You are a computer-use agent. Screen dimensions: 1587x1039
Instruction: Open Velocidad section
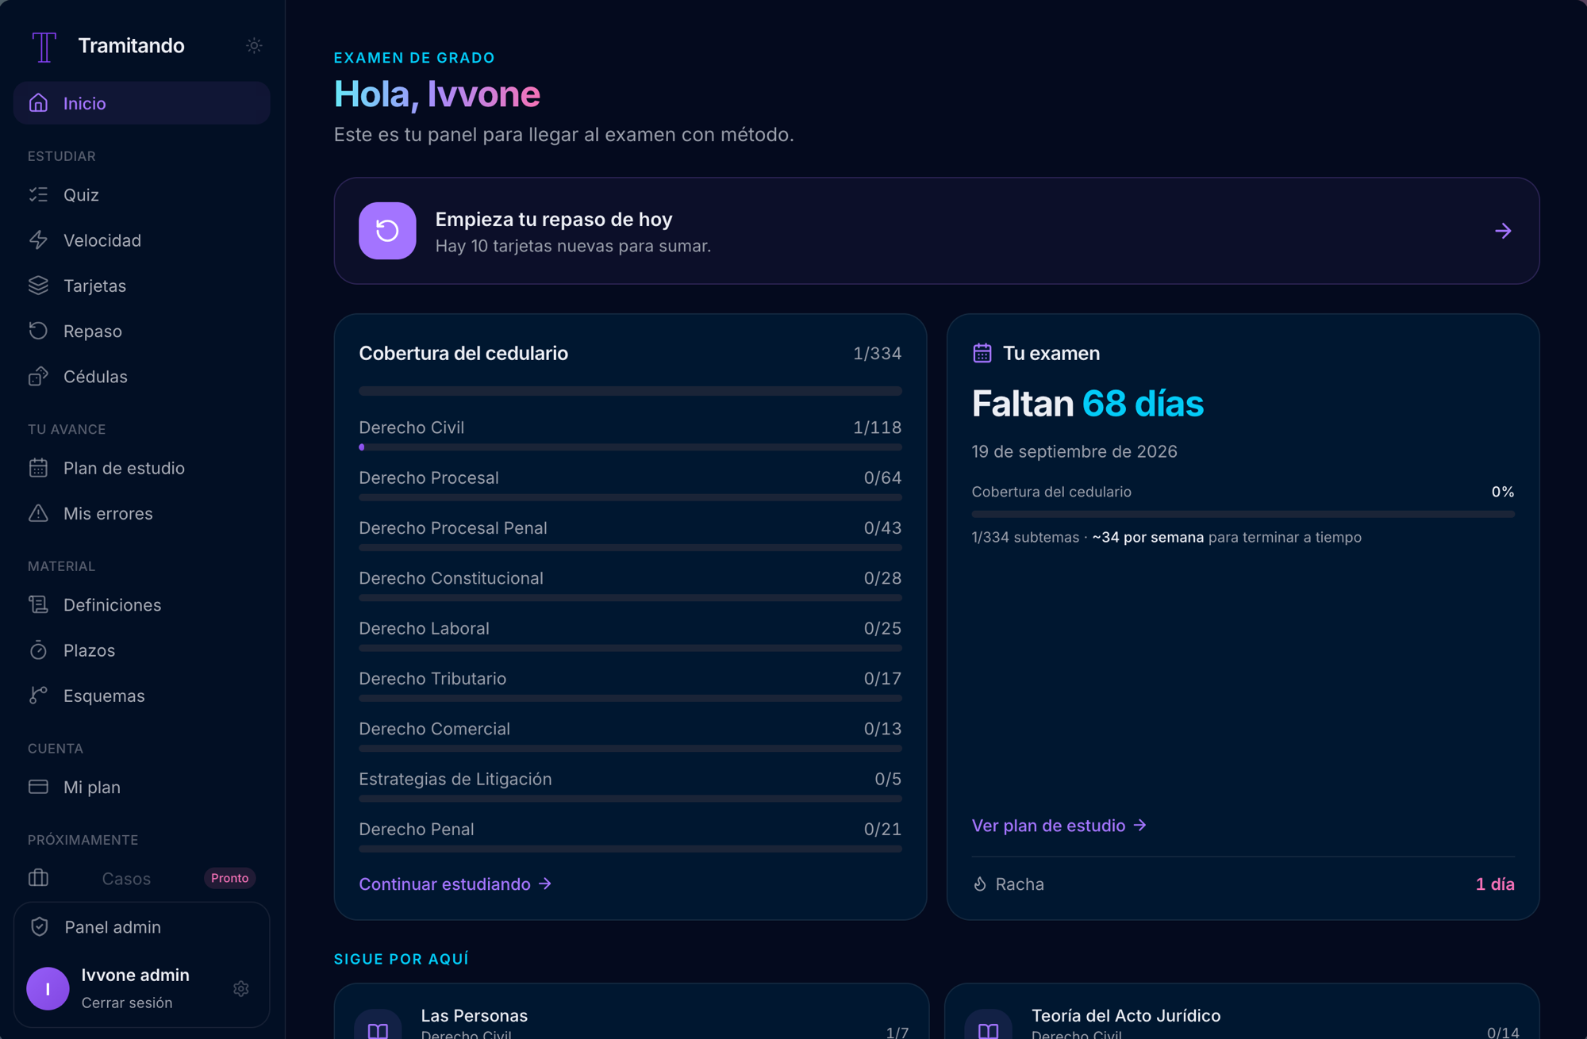click(142, 240)
